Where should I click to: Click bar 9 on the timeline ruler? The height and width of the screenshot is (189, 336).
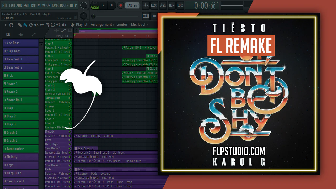123,36
